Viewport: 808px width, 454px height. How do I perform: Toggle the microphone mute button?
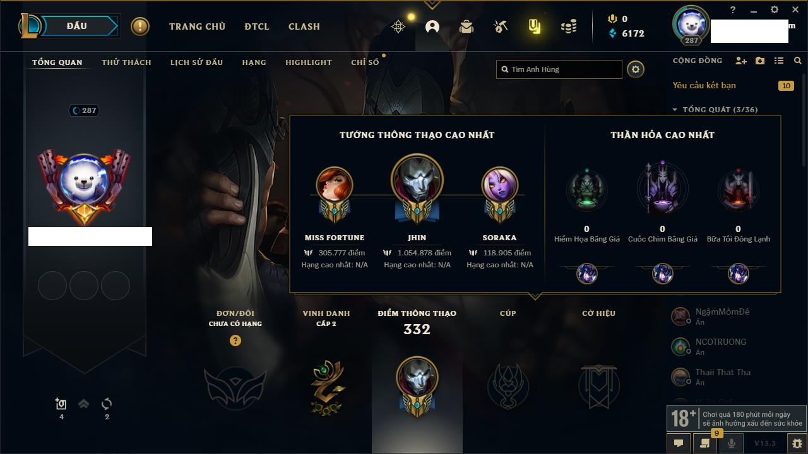(732, 443)
